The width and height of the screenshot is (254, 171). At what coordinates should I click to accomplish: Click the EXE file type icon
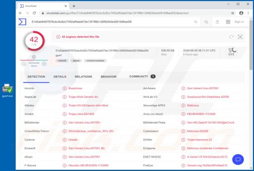point(232,52)
